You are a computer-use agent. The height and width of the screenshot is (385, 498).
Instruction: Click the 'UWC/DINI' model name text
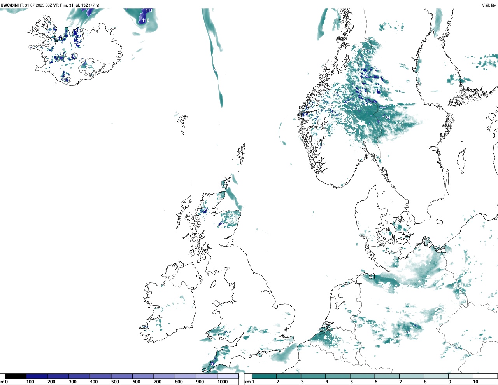9,5
